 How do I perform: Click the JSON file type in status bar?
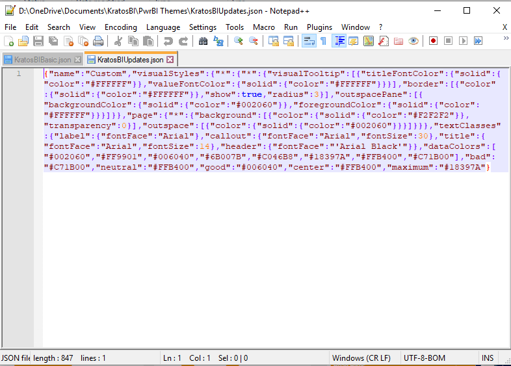tap(16, 358)
